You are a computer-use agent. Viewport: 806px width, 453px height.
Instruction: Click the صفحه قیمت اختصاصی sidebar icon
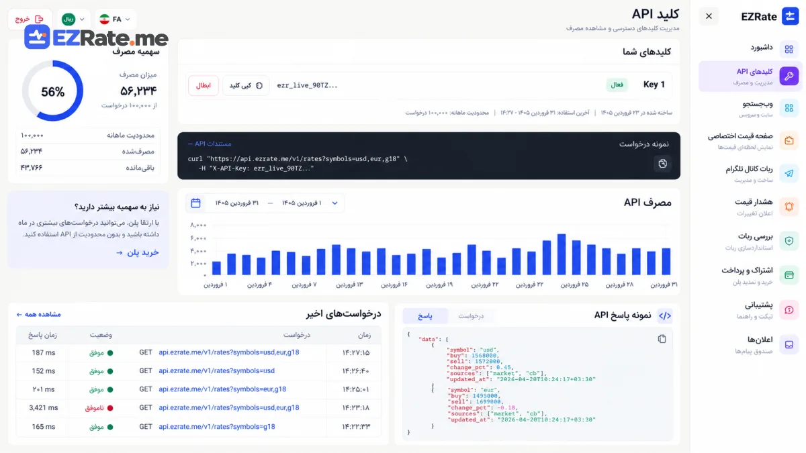click(x=789, y=140)
